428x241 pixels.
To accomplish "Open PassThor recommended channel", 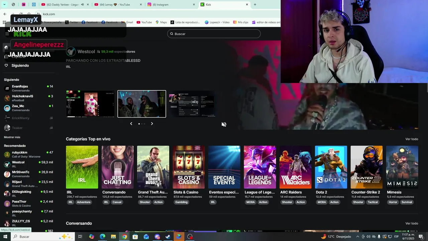I will tap(28, 204).
